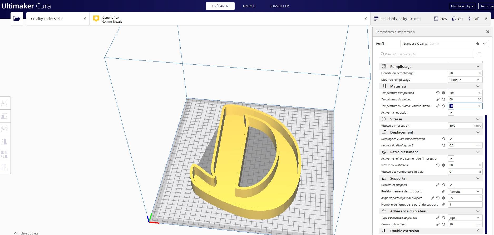
Task: Open the Profil Standard Quality dropdown
Action: 444,44
